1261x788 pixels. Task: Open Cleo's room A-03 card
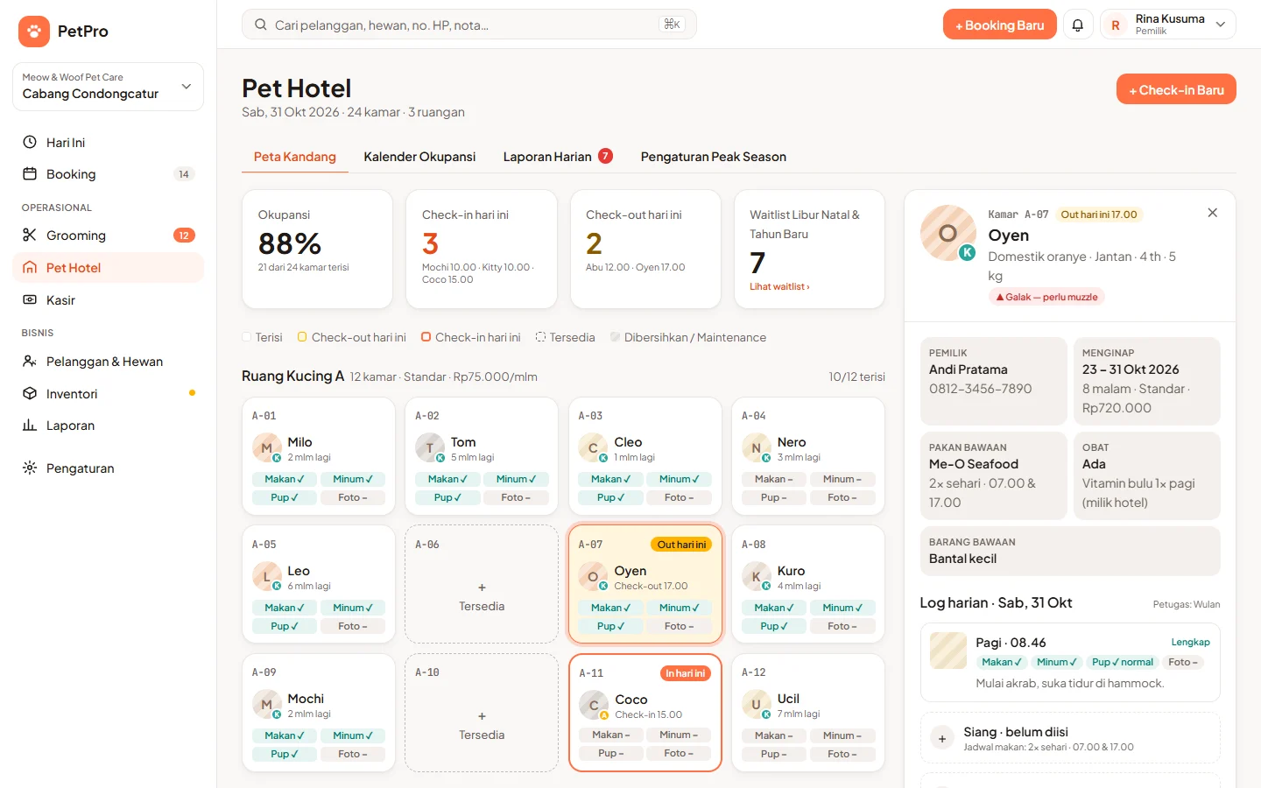pyautogui.click(x=645, y=456)
